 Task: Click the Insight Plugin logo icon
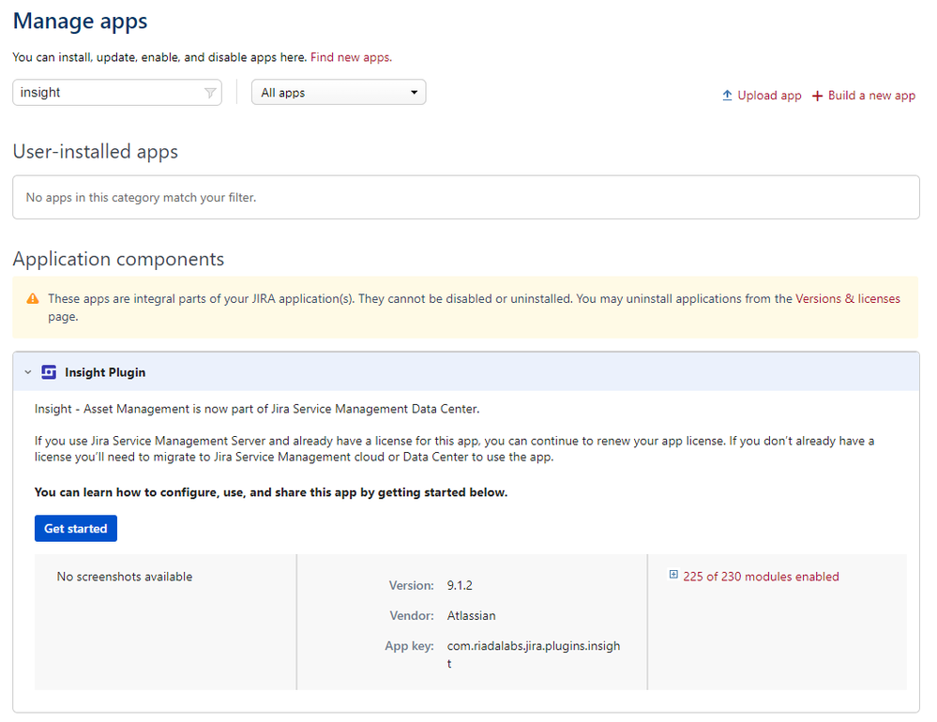click(x=49, y=372)
